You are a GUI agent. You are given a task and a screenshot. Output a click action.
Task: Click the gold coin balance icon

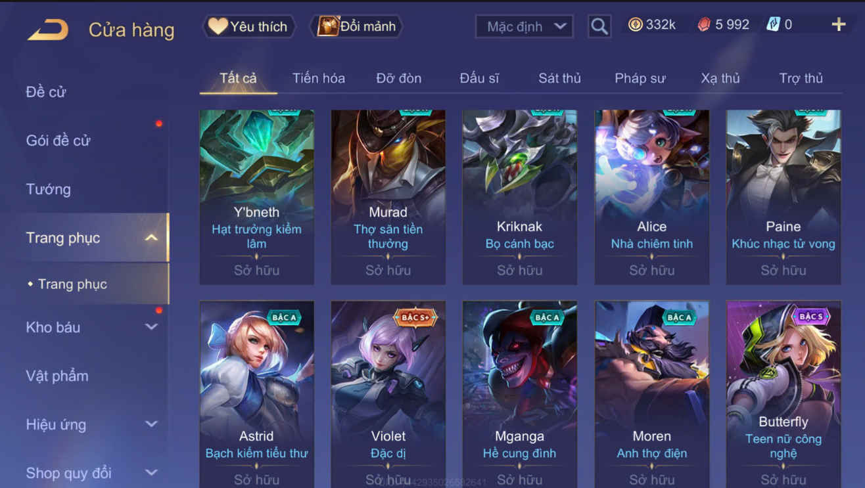click(x=636, y=25)
